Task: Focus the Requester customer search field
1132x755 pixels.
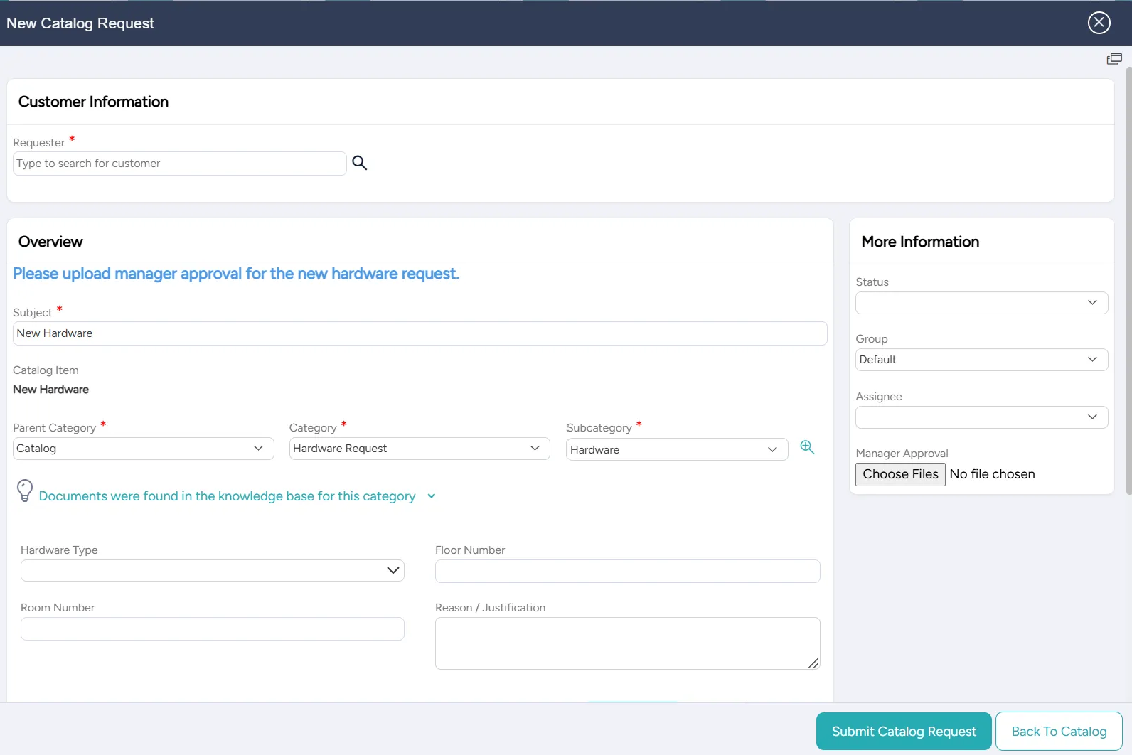Action: pos(180,164)
